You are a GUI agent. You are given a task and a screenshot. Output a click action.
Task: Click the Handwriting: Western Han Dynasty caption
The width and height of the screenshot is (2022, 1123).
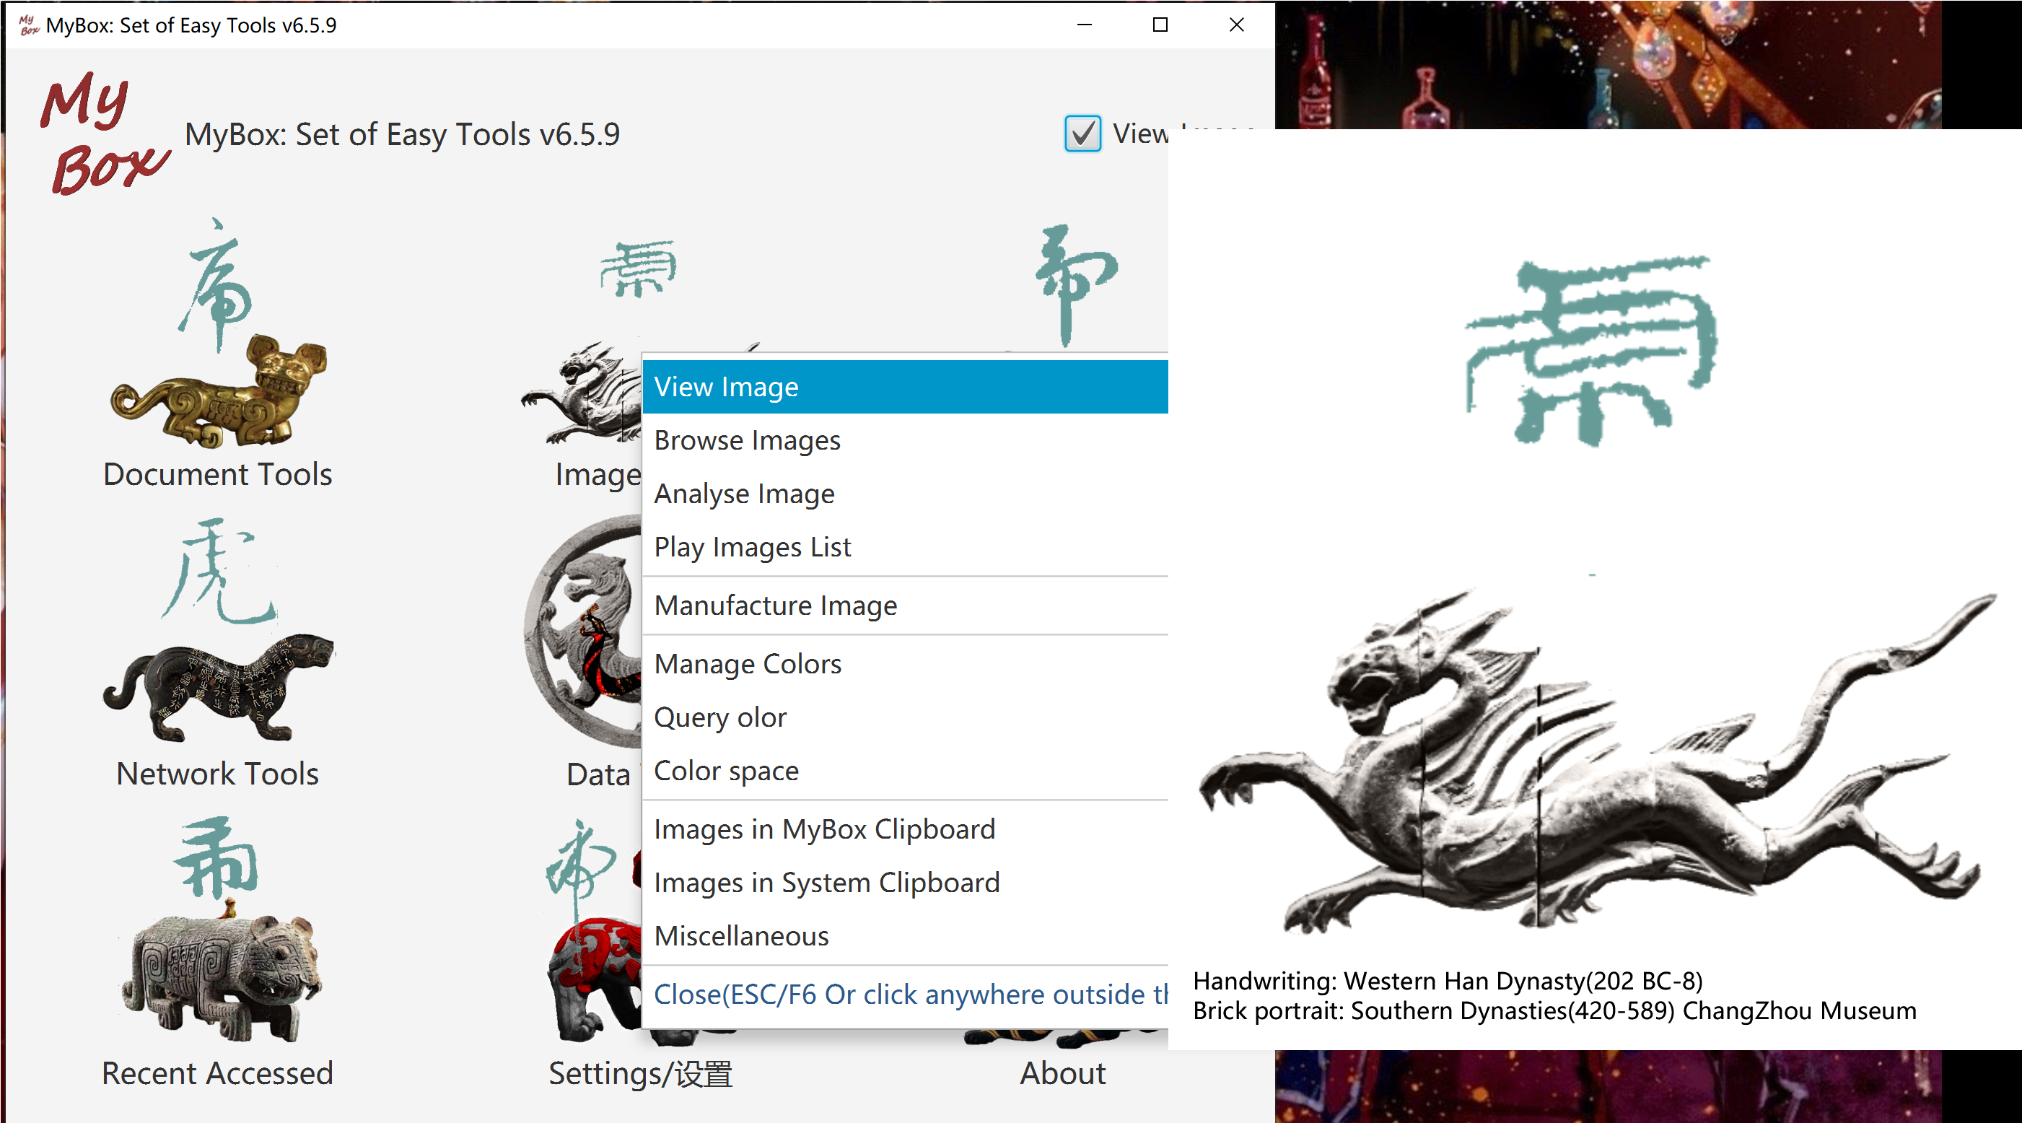click(1448, 981)
